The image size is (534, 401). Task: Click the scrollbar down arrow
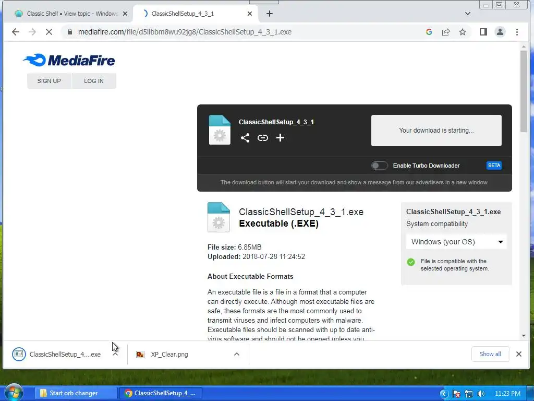(x=524, y=336)
